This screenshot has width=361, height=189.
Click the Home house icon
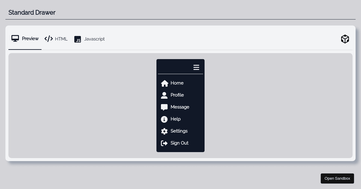(x=165, y=83)
